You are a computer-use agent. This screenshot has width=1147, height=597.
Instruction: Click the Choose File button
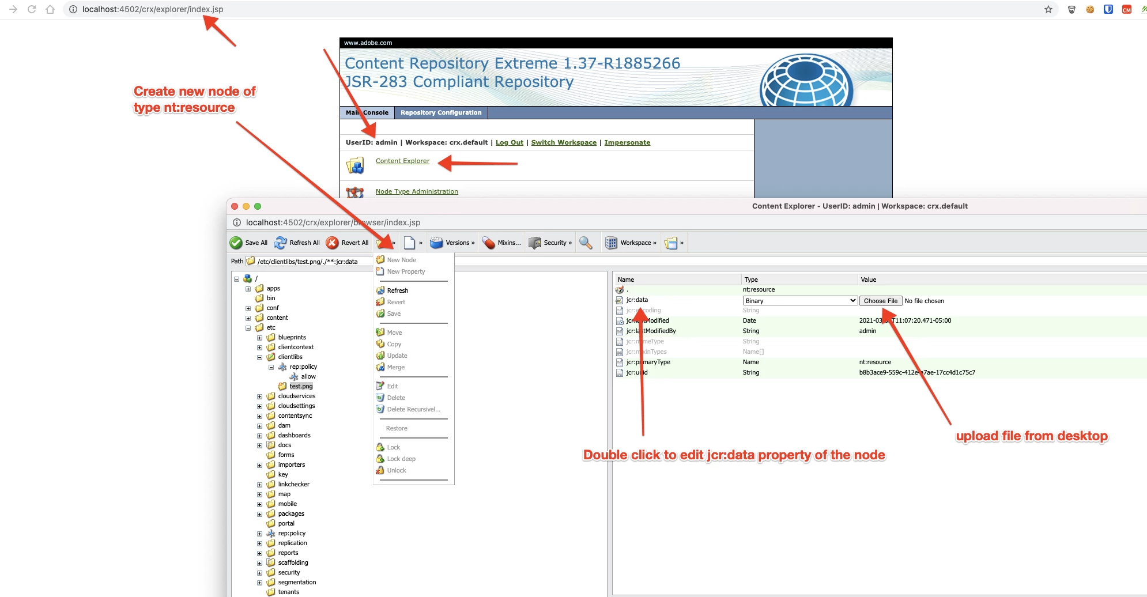(x=880, y=301)
